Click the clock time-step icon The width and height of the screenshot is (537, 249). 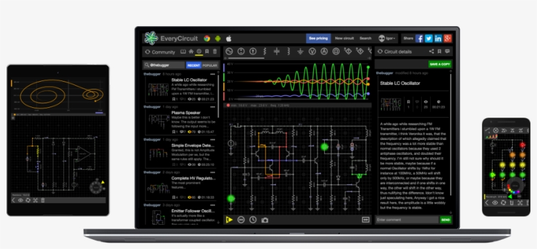click(x=253, y=220)
